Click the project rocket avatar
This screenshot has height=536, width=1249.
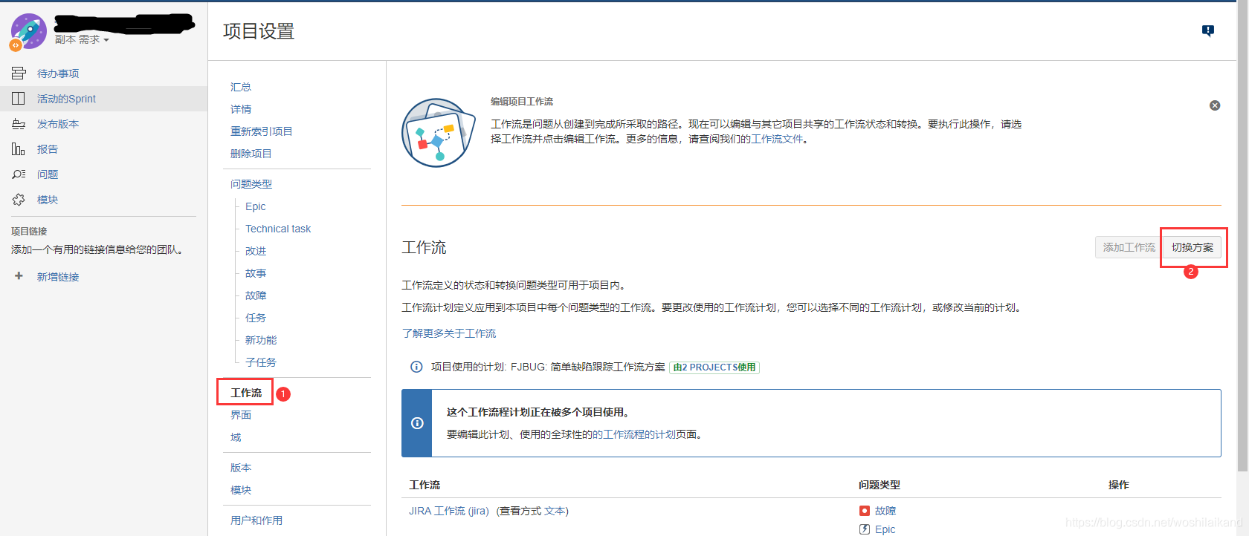(x=29, y=30)
